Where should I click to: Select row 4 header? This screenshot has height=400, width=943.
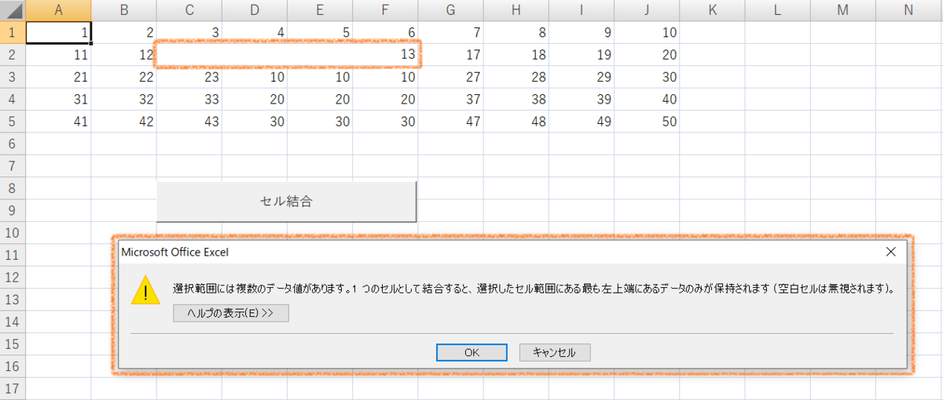coord(13,100)
